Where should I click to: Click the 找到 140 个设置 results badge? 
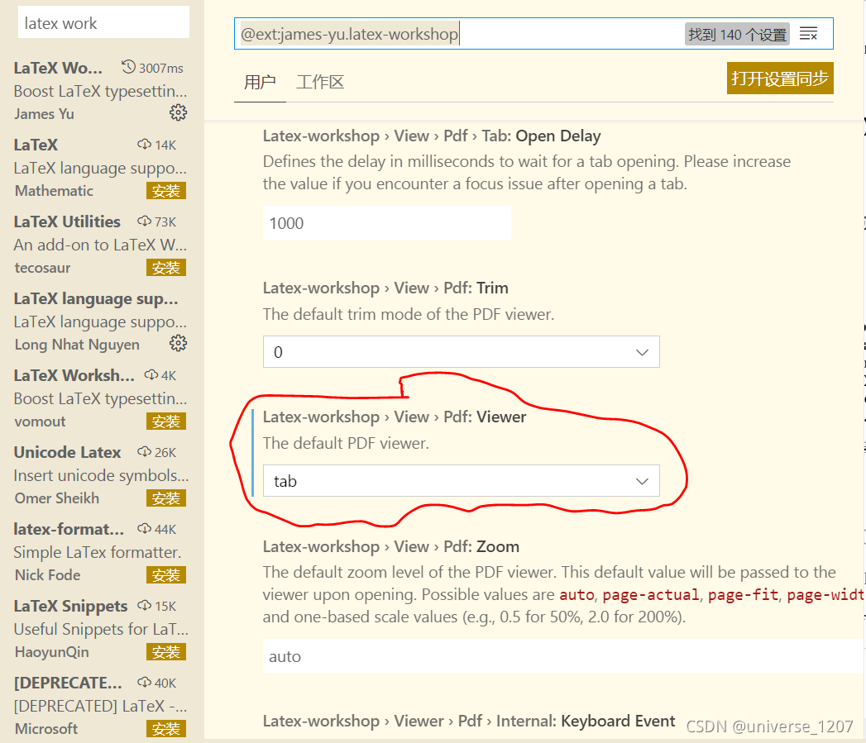[737, 34]
